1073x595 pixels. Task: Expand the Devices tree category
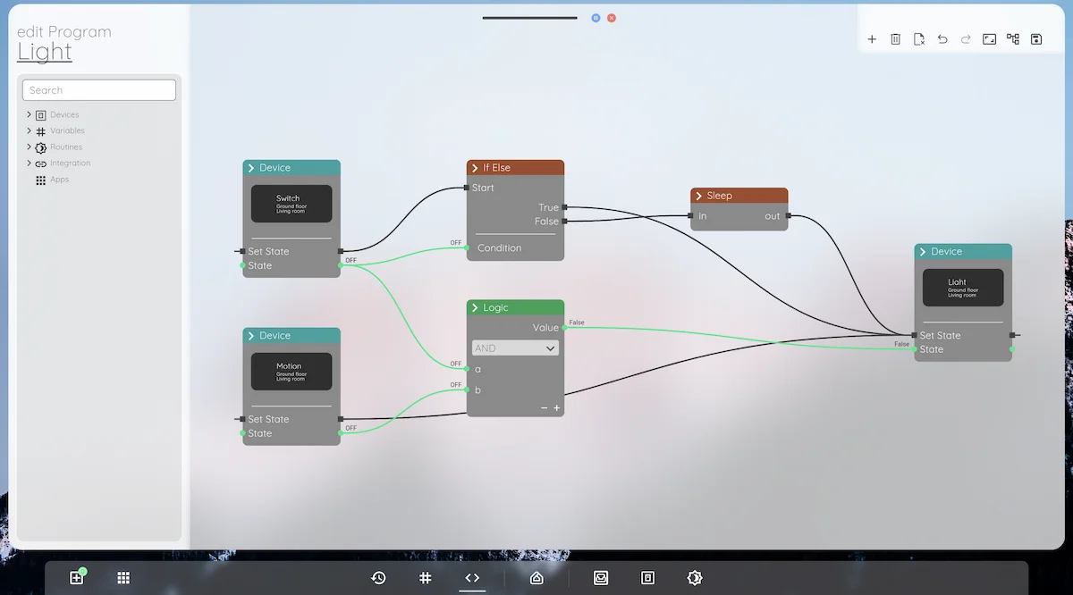(29, 114)
